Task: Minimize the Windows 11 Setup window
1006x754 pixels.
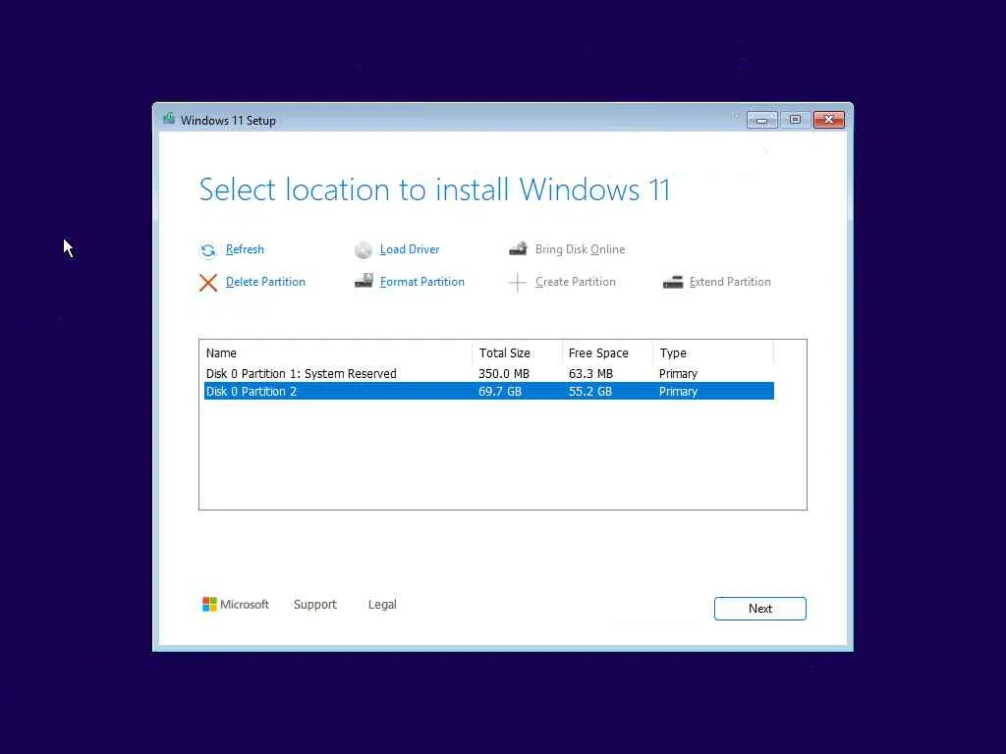Action: coord(761,120)
